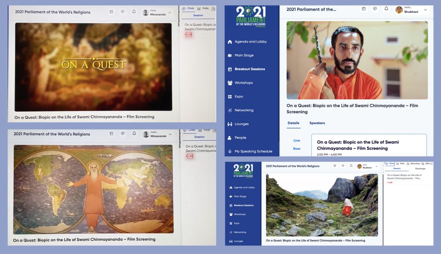This screenshot has height=254, width=441.
Task: Click '2:00 PM - 4:00 PM' session time
Action: (x=329, y=154)
